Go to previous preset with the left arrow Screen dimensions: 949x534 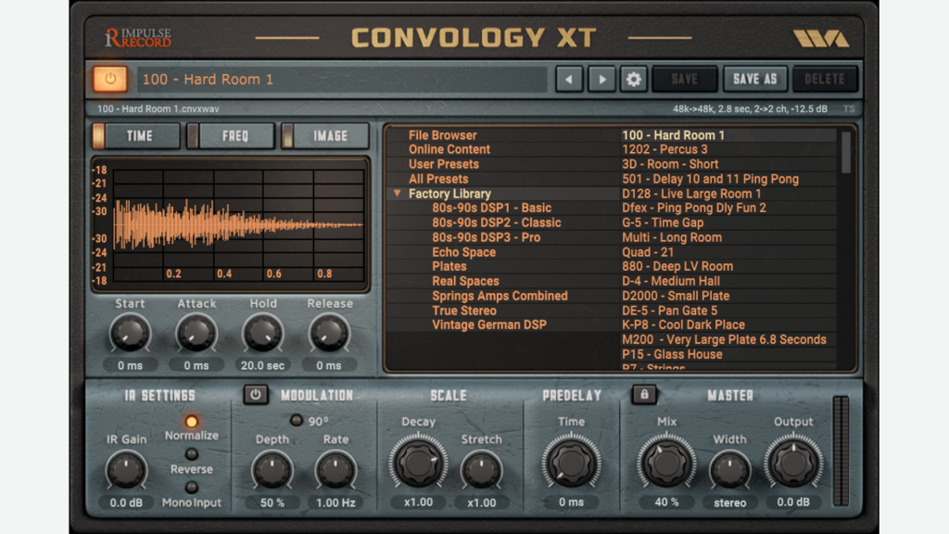click(x=569, y=79)
